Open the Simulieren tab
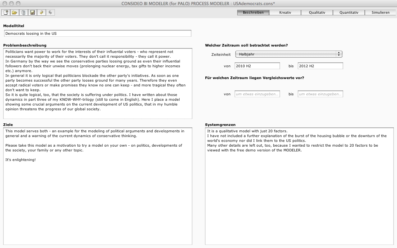 click(381, 12)
